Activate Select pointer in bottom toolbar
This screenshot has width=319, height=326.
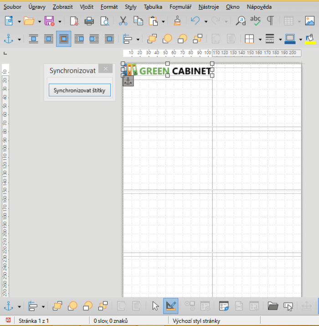pos(156,306)
